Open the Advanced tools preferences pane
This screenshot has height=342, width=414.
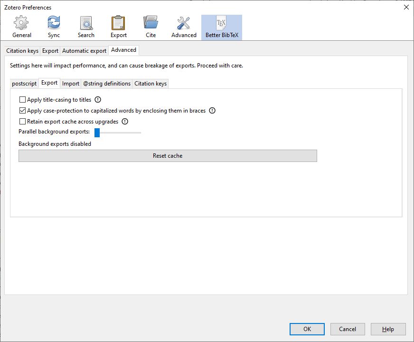184,27
